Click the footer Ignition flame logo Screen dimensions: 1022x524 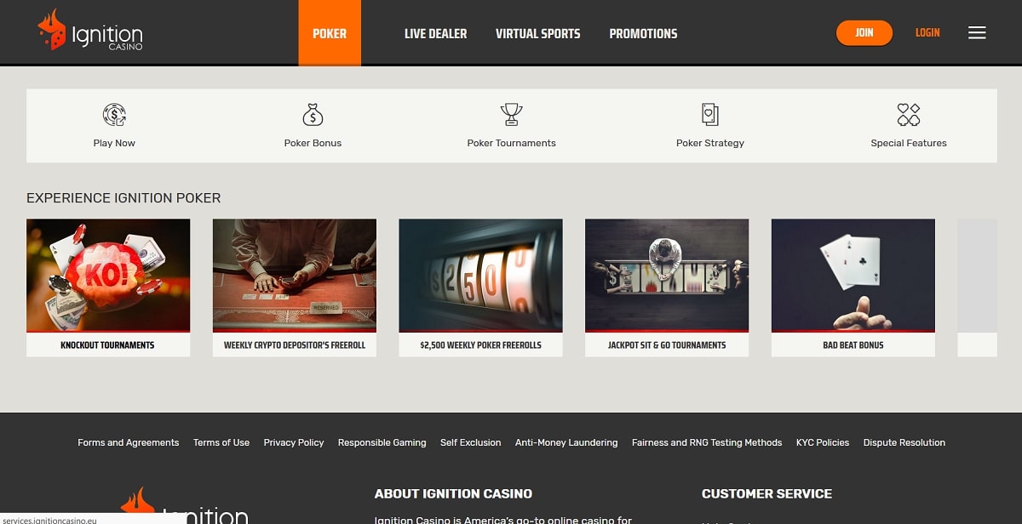184,507
